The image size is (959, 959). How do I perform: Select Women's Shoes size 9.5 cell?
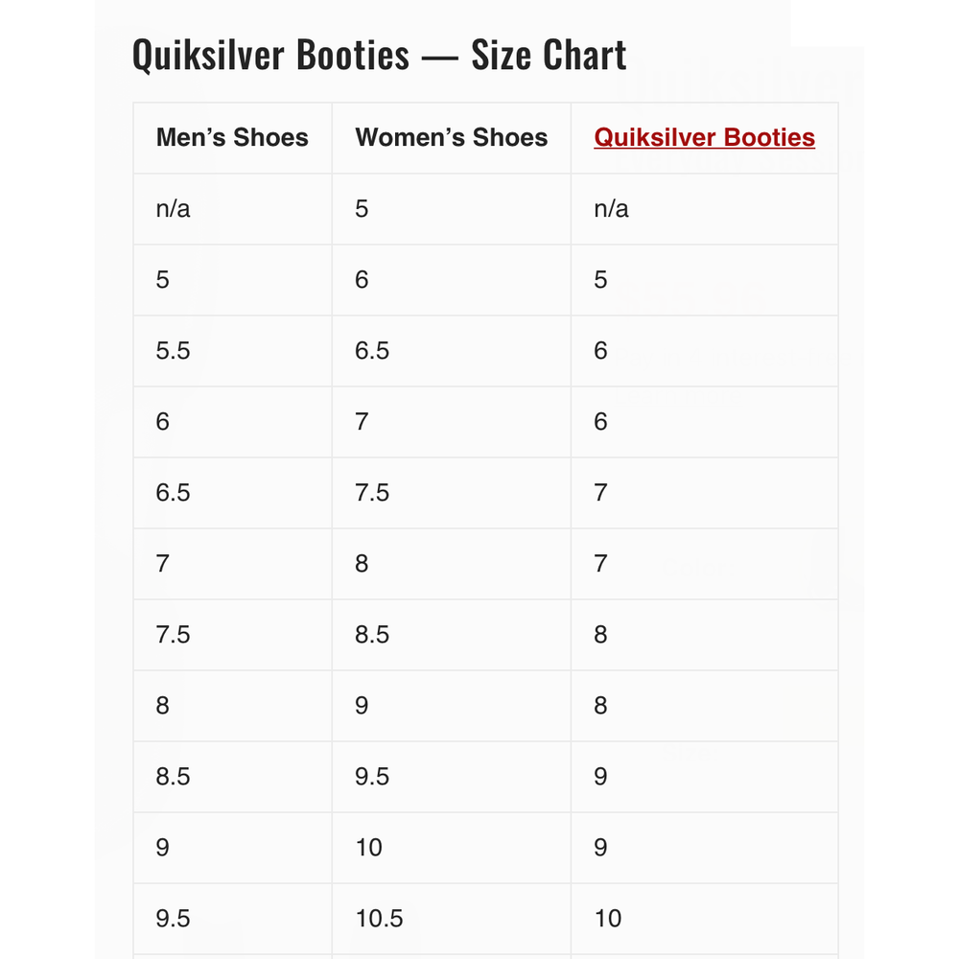pyautogui.click(x=372, y=777)
